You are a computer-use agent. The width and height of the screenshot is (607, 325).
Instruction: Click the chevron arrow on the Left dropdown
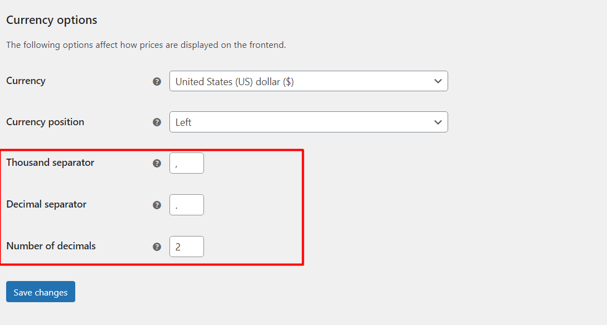438,122
